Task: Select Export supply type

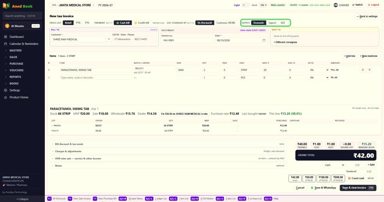Action: (x=272, y=23)
